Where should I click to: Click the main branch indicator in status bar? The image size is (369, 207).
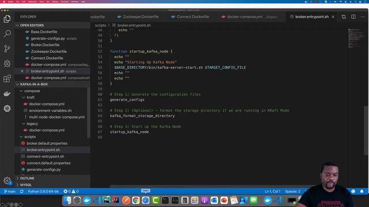(x=10, y=191)
